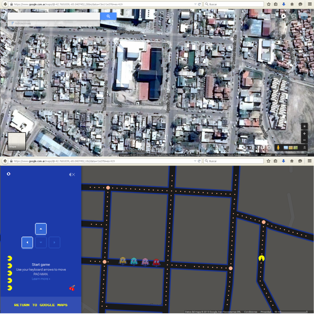Image resolution: width=314 pixels, height=314 pixels.
Task: Zoom in on the satellite map
Action: coord(304,134)
